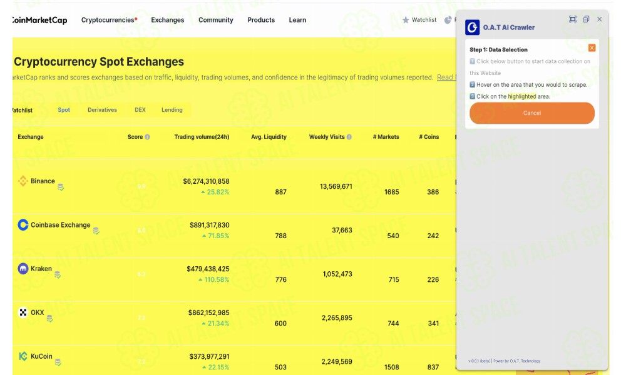Select the Lending tab
This screenshot has height=375, width=626.
[x=172, y=110]
